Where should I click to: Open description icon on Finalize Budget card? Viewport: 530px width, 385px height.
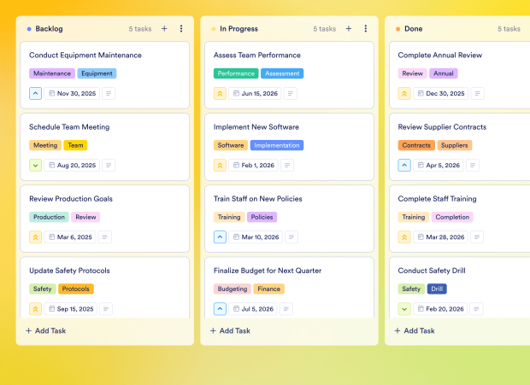286,309
